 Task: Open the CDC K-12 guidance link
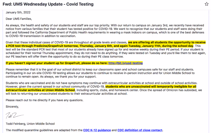(x=97, y=130)
